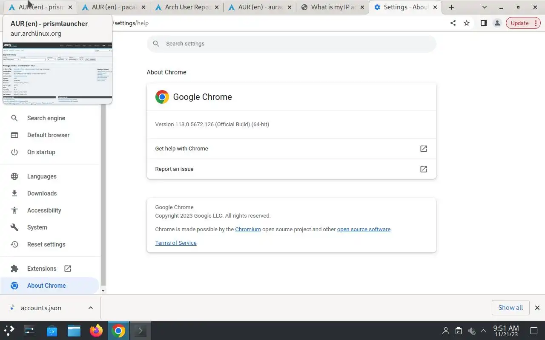This screenshot has width=545, height=340.
Task: Click Show all downloads button
Action: (x=511, y=308)
